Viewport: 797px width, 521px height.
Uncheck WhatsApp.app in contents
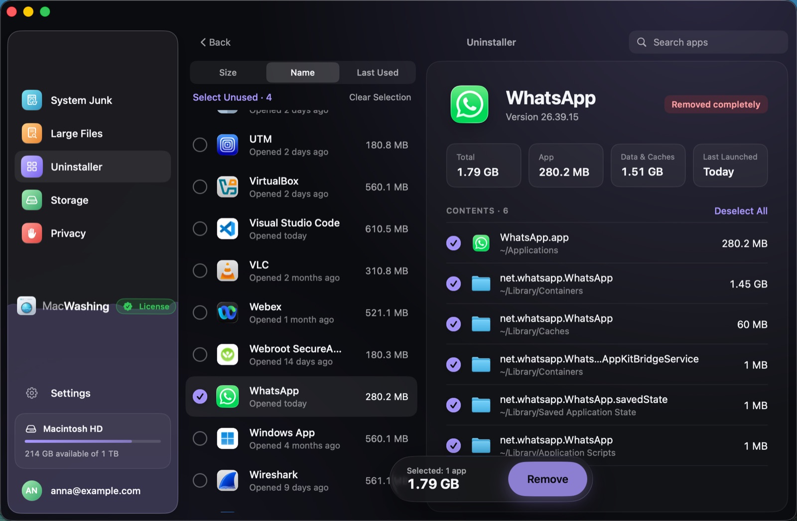point(453,243)
